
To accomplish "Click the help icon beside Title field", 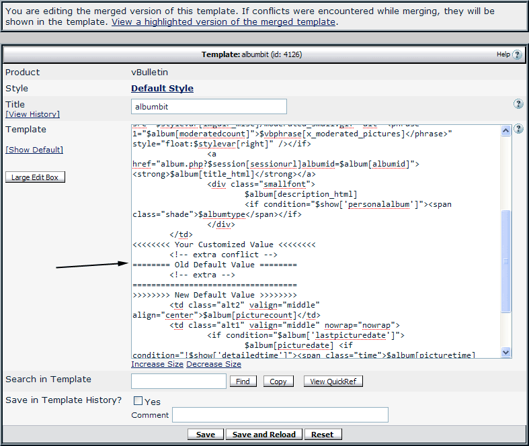I will (x=518, y=104).
